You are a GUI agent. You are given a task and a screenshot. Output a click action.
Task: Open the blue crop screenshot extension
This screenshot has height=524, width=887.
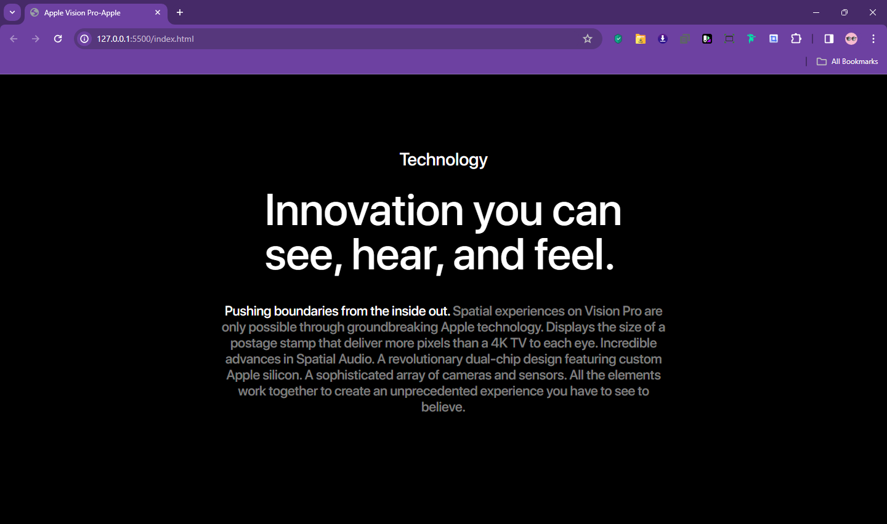(x=774, y=39)
